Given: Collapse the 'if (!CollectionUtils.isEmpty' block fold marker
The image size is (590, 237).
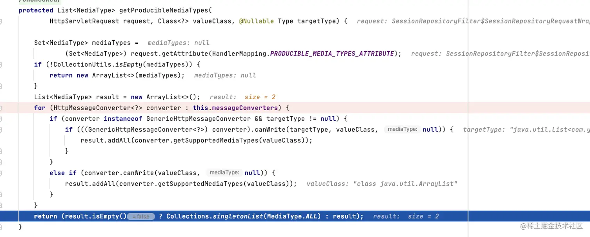Looking at the screenshot, I should point(1,64).
